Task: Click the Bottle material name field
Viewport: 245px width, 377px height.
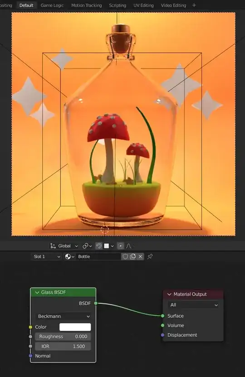Action: tap(98, 256)
